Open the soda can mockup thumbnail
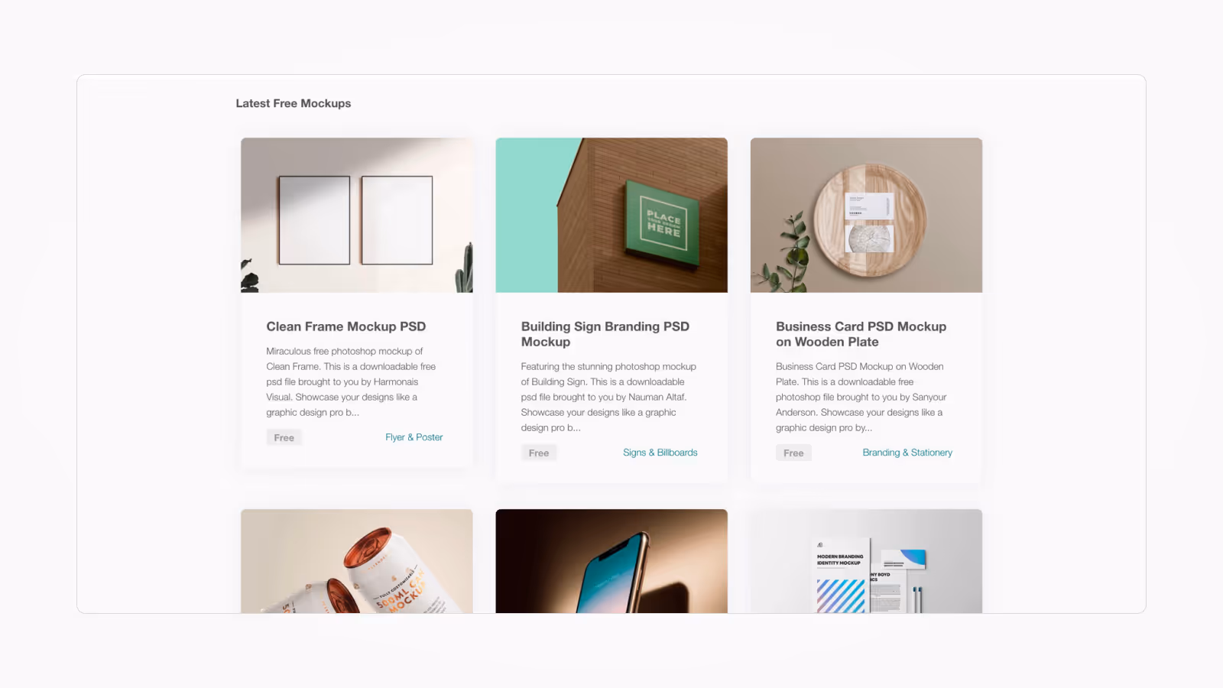This screenshot has height=688, width=1223. pyautogui.click(x=357, y=561)
